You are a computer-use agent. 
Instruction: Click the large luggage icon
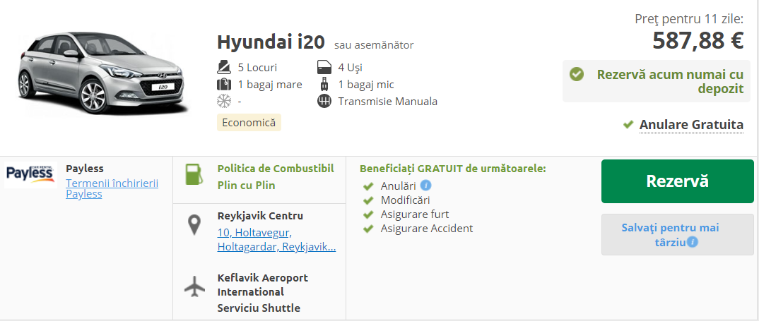(x=223, y=85)
